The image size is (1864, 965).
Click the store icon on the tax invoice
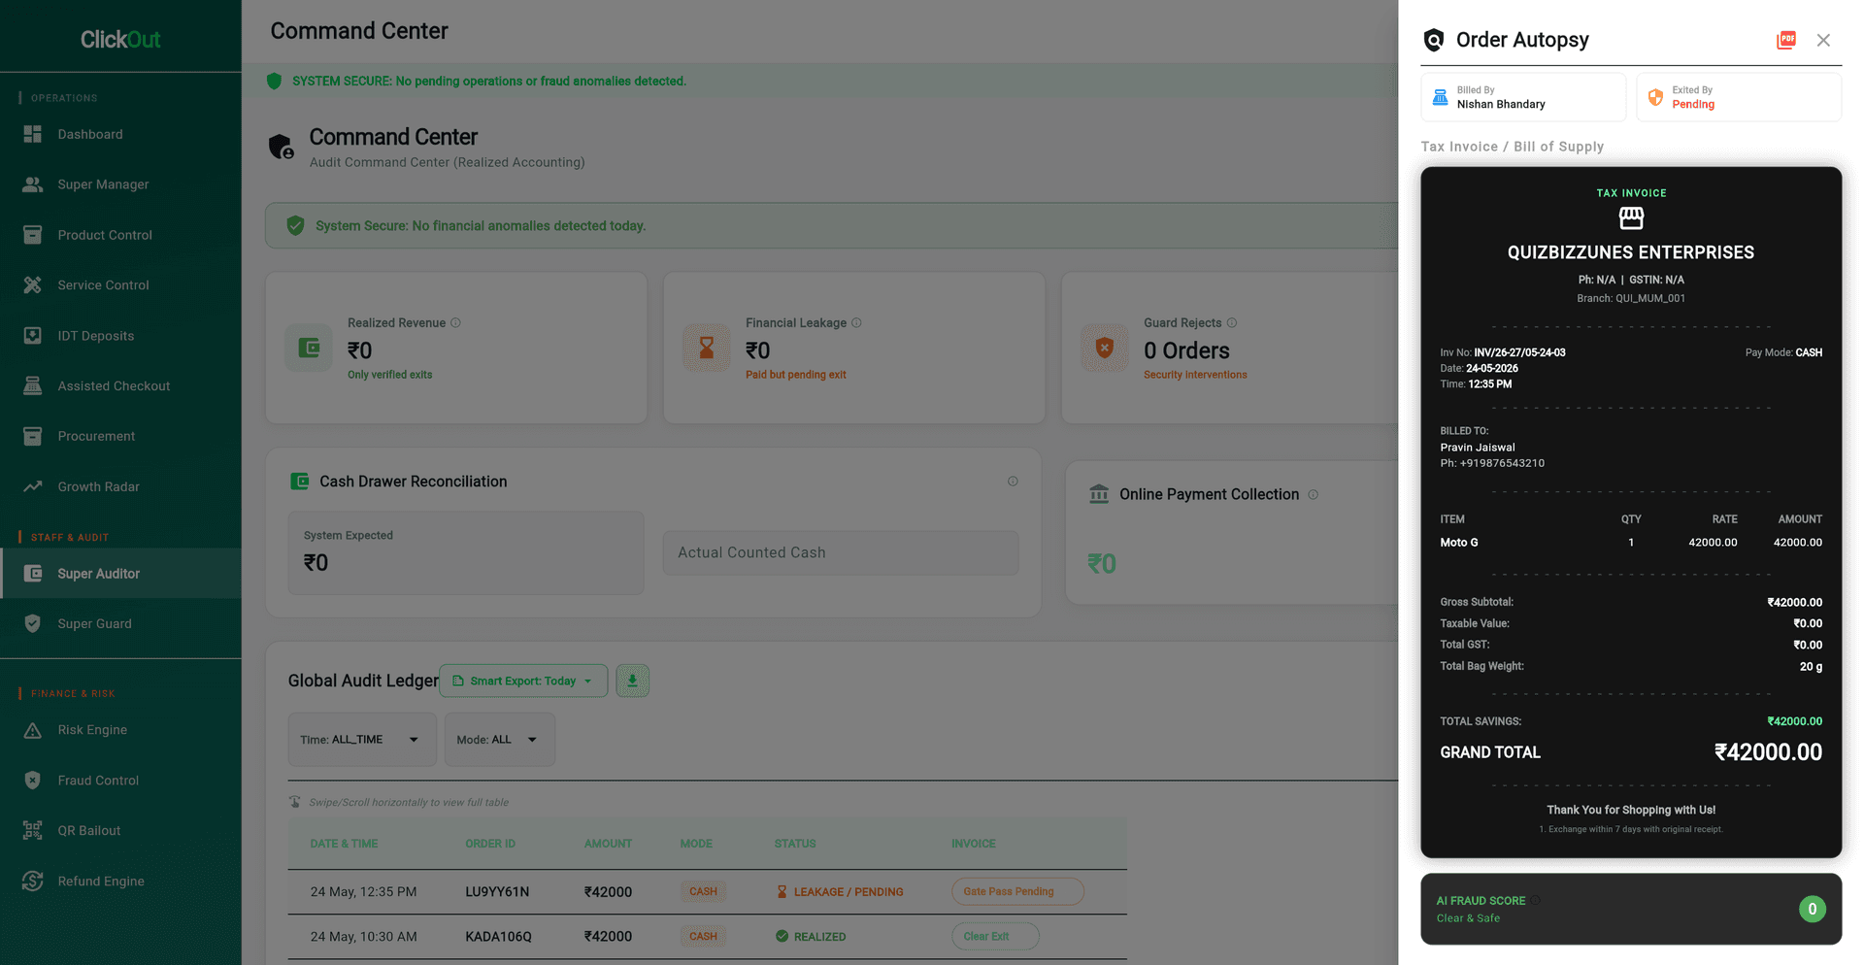point(1631,218)
